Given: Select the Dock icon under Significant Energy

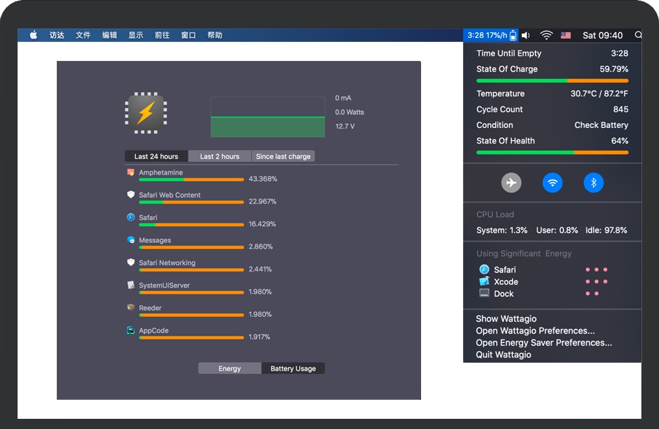Looking at the screenshot, I should point(484,294).
